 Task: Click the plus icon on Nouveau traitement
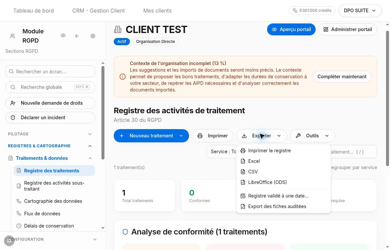point(122,136)
